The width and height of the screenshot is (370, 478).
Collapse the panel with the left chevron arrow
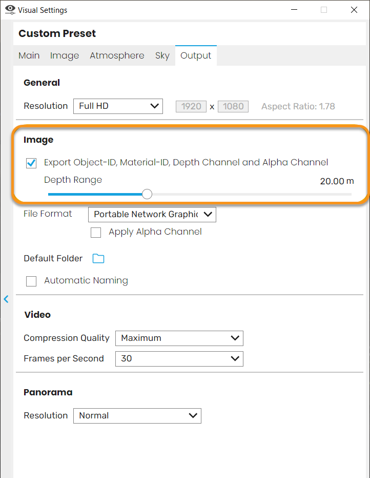(x=6, y=299)
